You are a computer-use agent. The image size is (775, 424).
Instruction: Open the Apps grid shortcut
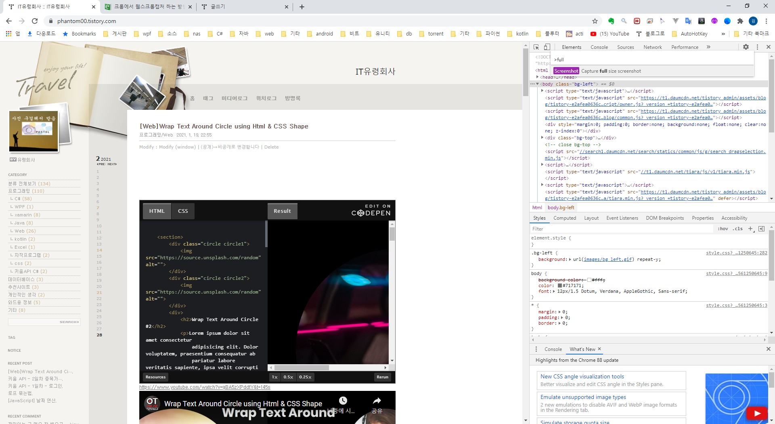coord(13,34)
